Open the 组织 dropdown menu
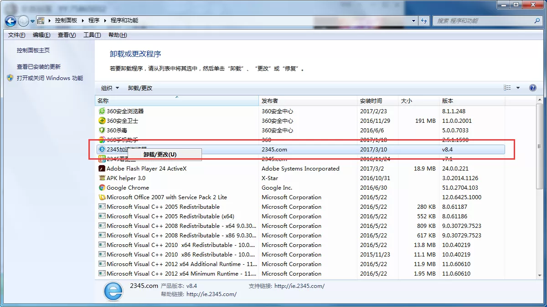The image size is (547, 307). pos(110,88)
